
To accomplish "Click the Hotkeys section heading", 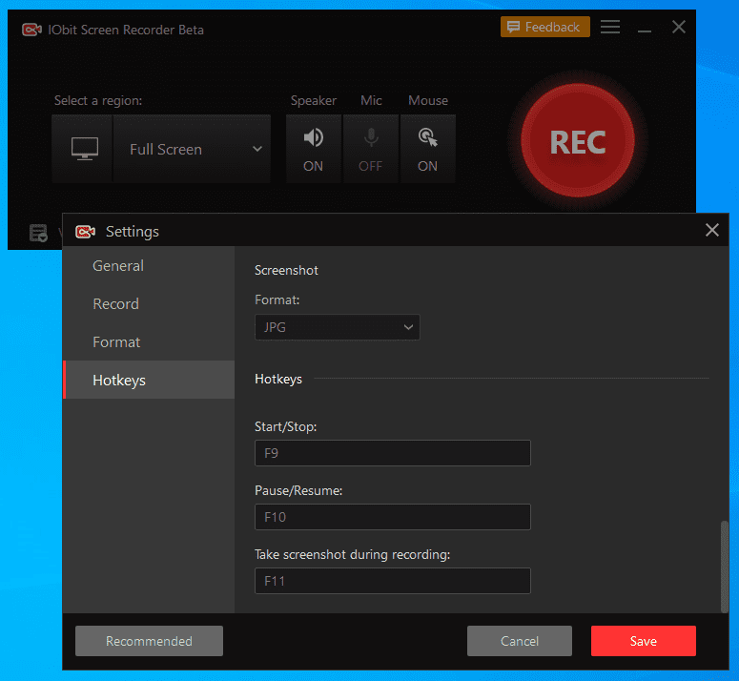I will coord(278,379).
